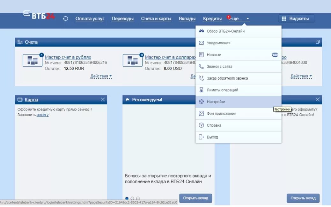
Task: Select Уведомления menu entry
Action: click(239, 43)
